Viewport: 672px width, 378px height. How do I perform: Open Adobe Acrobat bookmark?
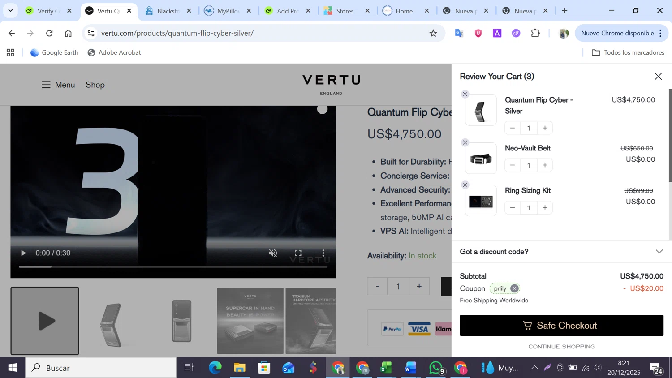pyautogui.click(x=114, y=52)
